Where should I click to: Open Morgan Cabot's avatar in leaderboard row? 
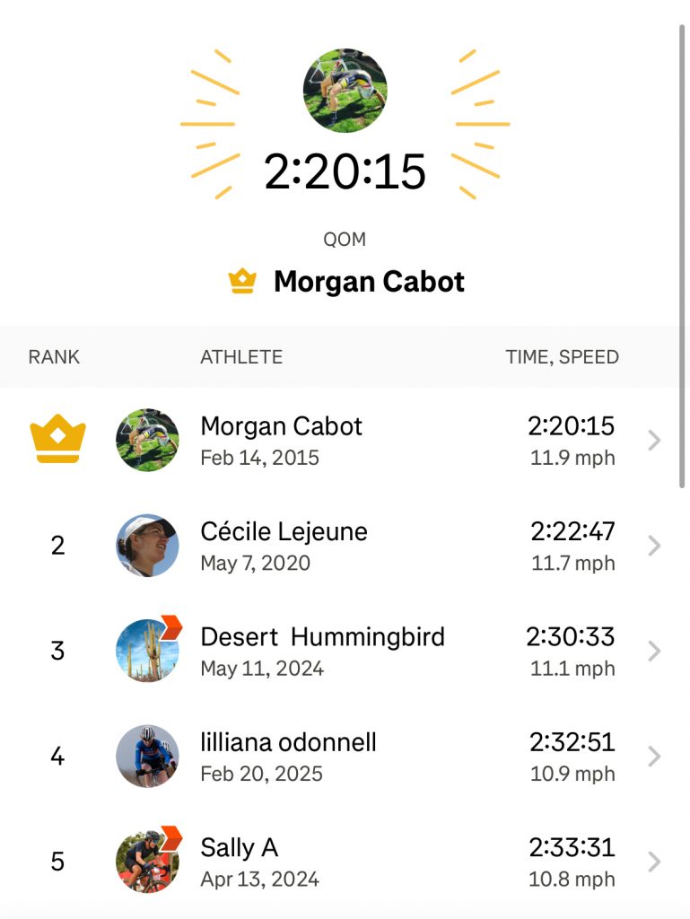click(147, 440)
